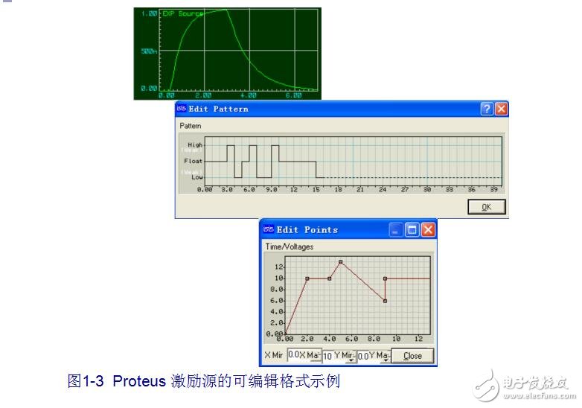Click the '500m' axis label on the green graph
Image resolution: width=582 pixels, height=408 pixels.
(149, 51)
